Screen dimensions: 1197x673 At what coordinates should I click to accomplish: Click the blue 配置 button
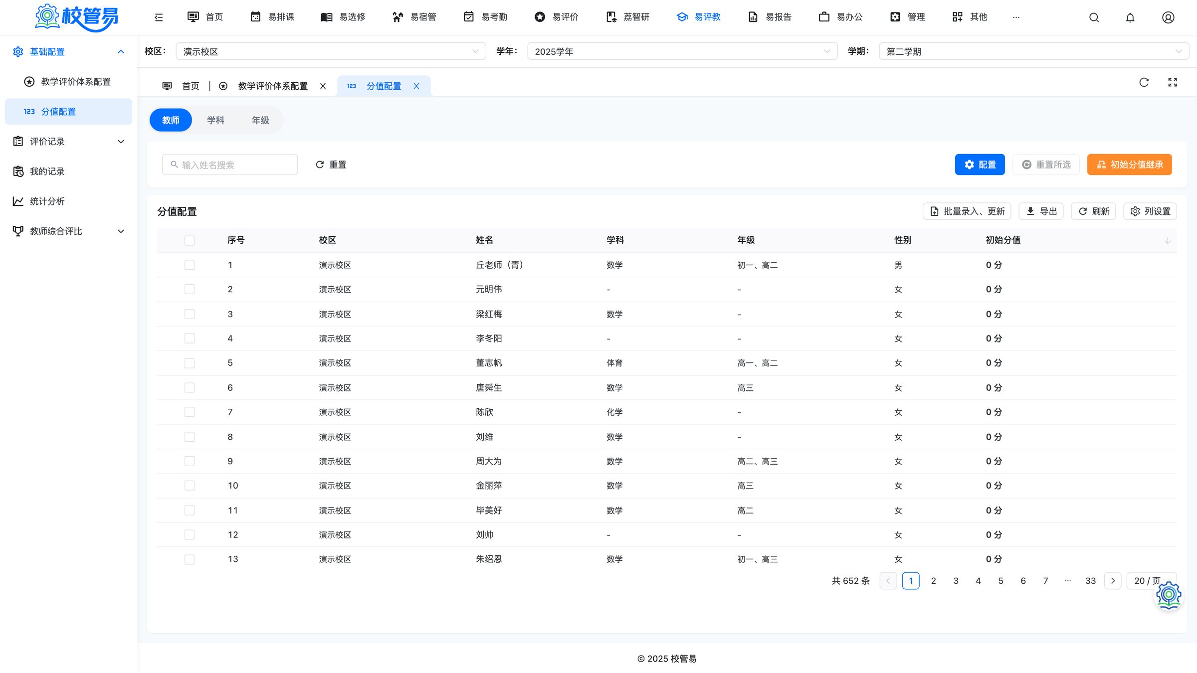980,165
